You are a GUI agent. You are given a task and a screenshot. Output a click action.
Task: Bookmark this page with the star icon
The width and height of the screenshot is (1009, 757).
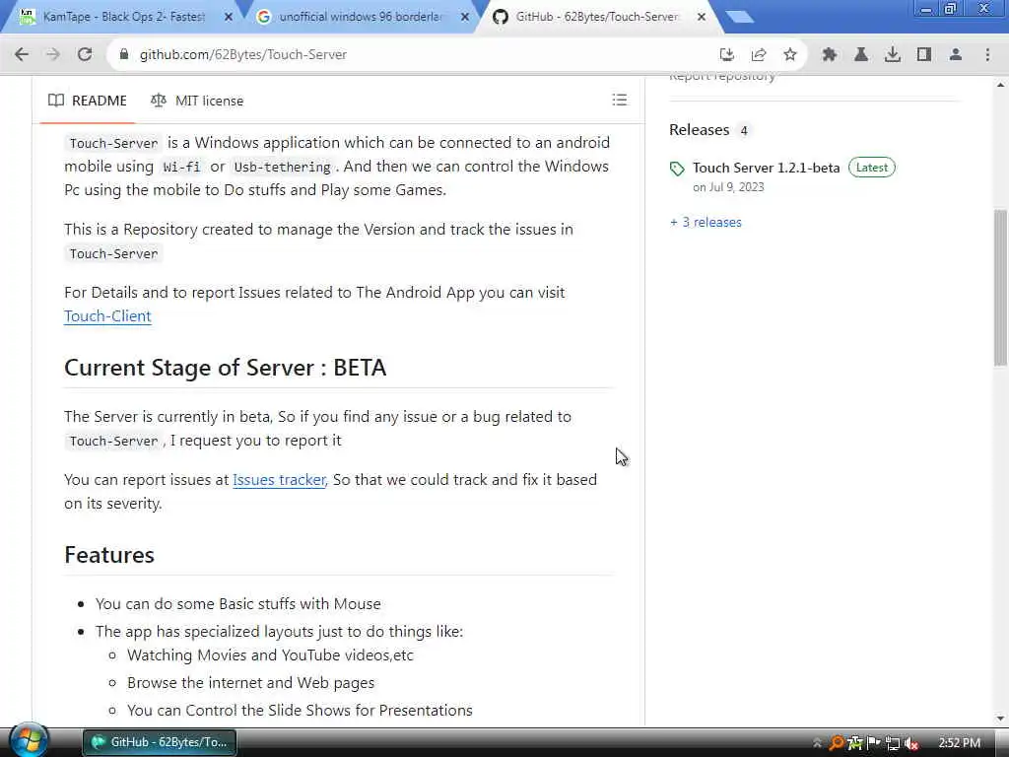coord(790,55)
